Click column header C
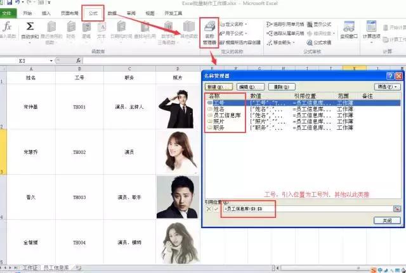 coord(129,69)
